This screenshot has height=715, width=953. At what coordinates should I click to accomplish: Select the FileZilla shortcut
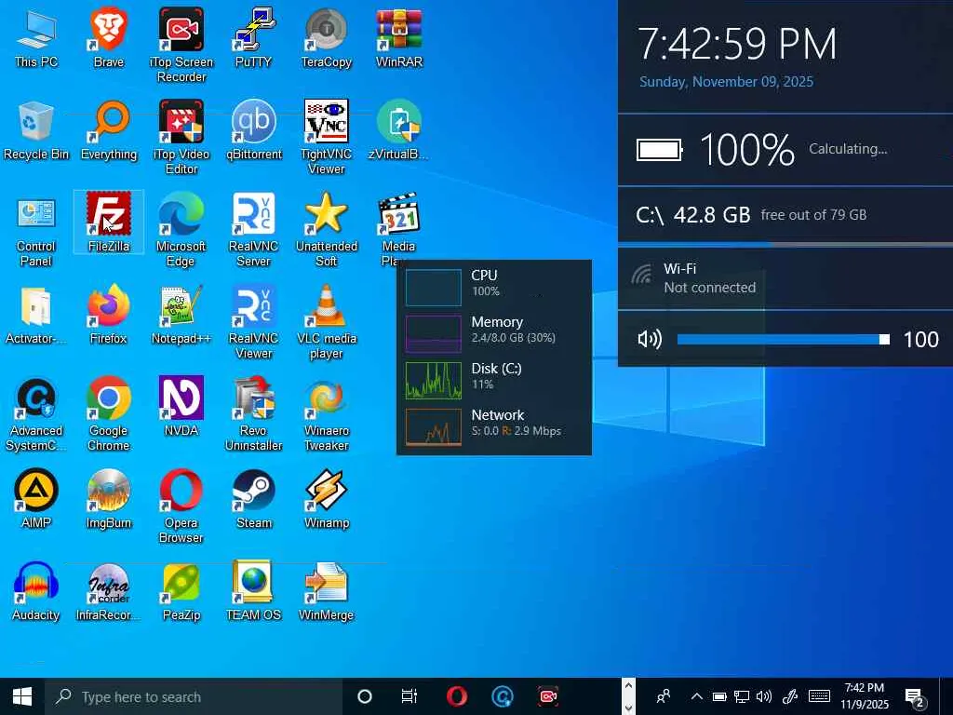click(108, 222)
